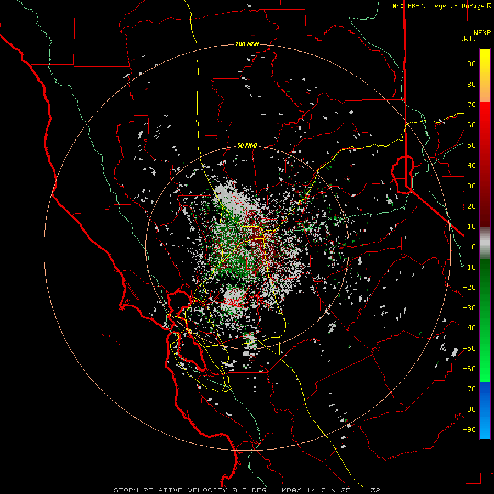Click the '14 JUN 25 14:32' timestamp
The height and width of the screenshot is (494, 494).
pyautogui.click(x=344, y=490)
